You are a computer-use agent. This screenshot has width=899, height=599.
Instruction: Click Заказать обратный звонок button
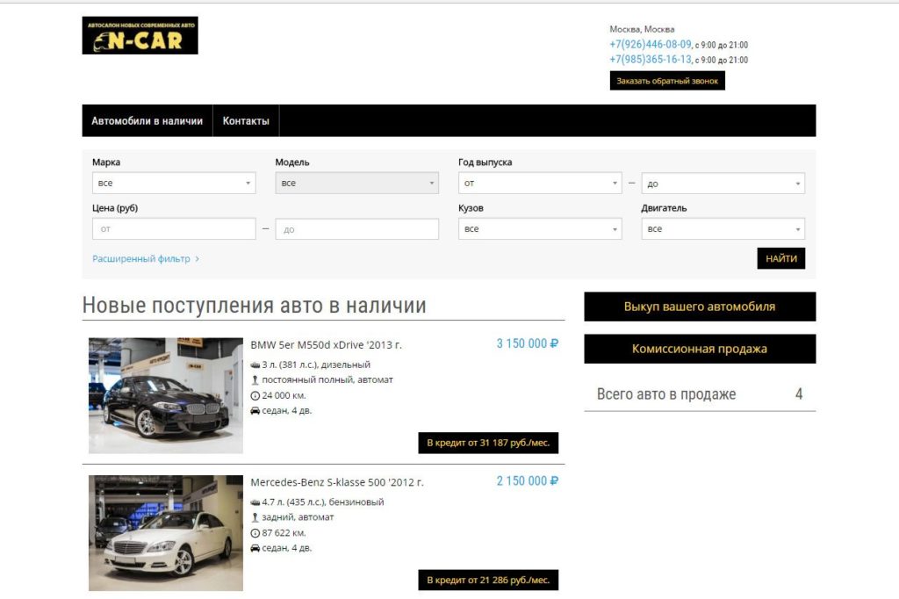(667, 81)
